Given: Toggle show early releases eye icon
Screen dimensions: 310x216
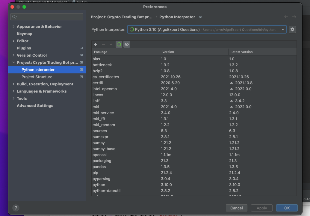Looking at the screenshot, I should tap(127, 44).
